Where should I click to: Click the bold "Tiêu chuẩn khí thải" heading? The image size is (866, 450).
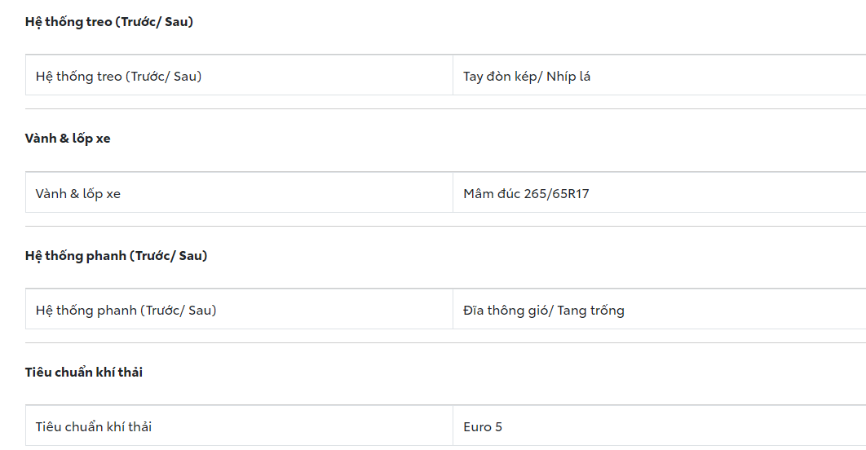84,373
